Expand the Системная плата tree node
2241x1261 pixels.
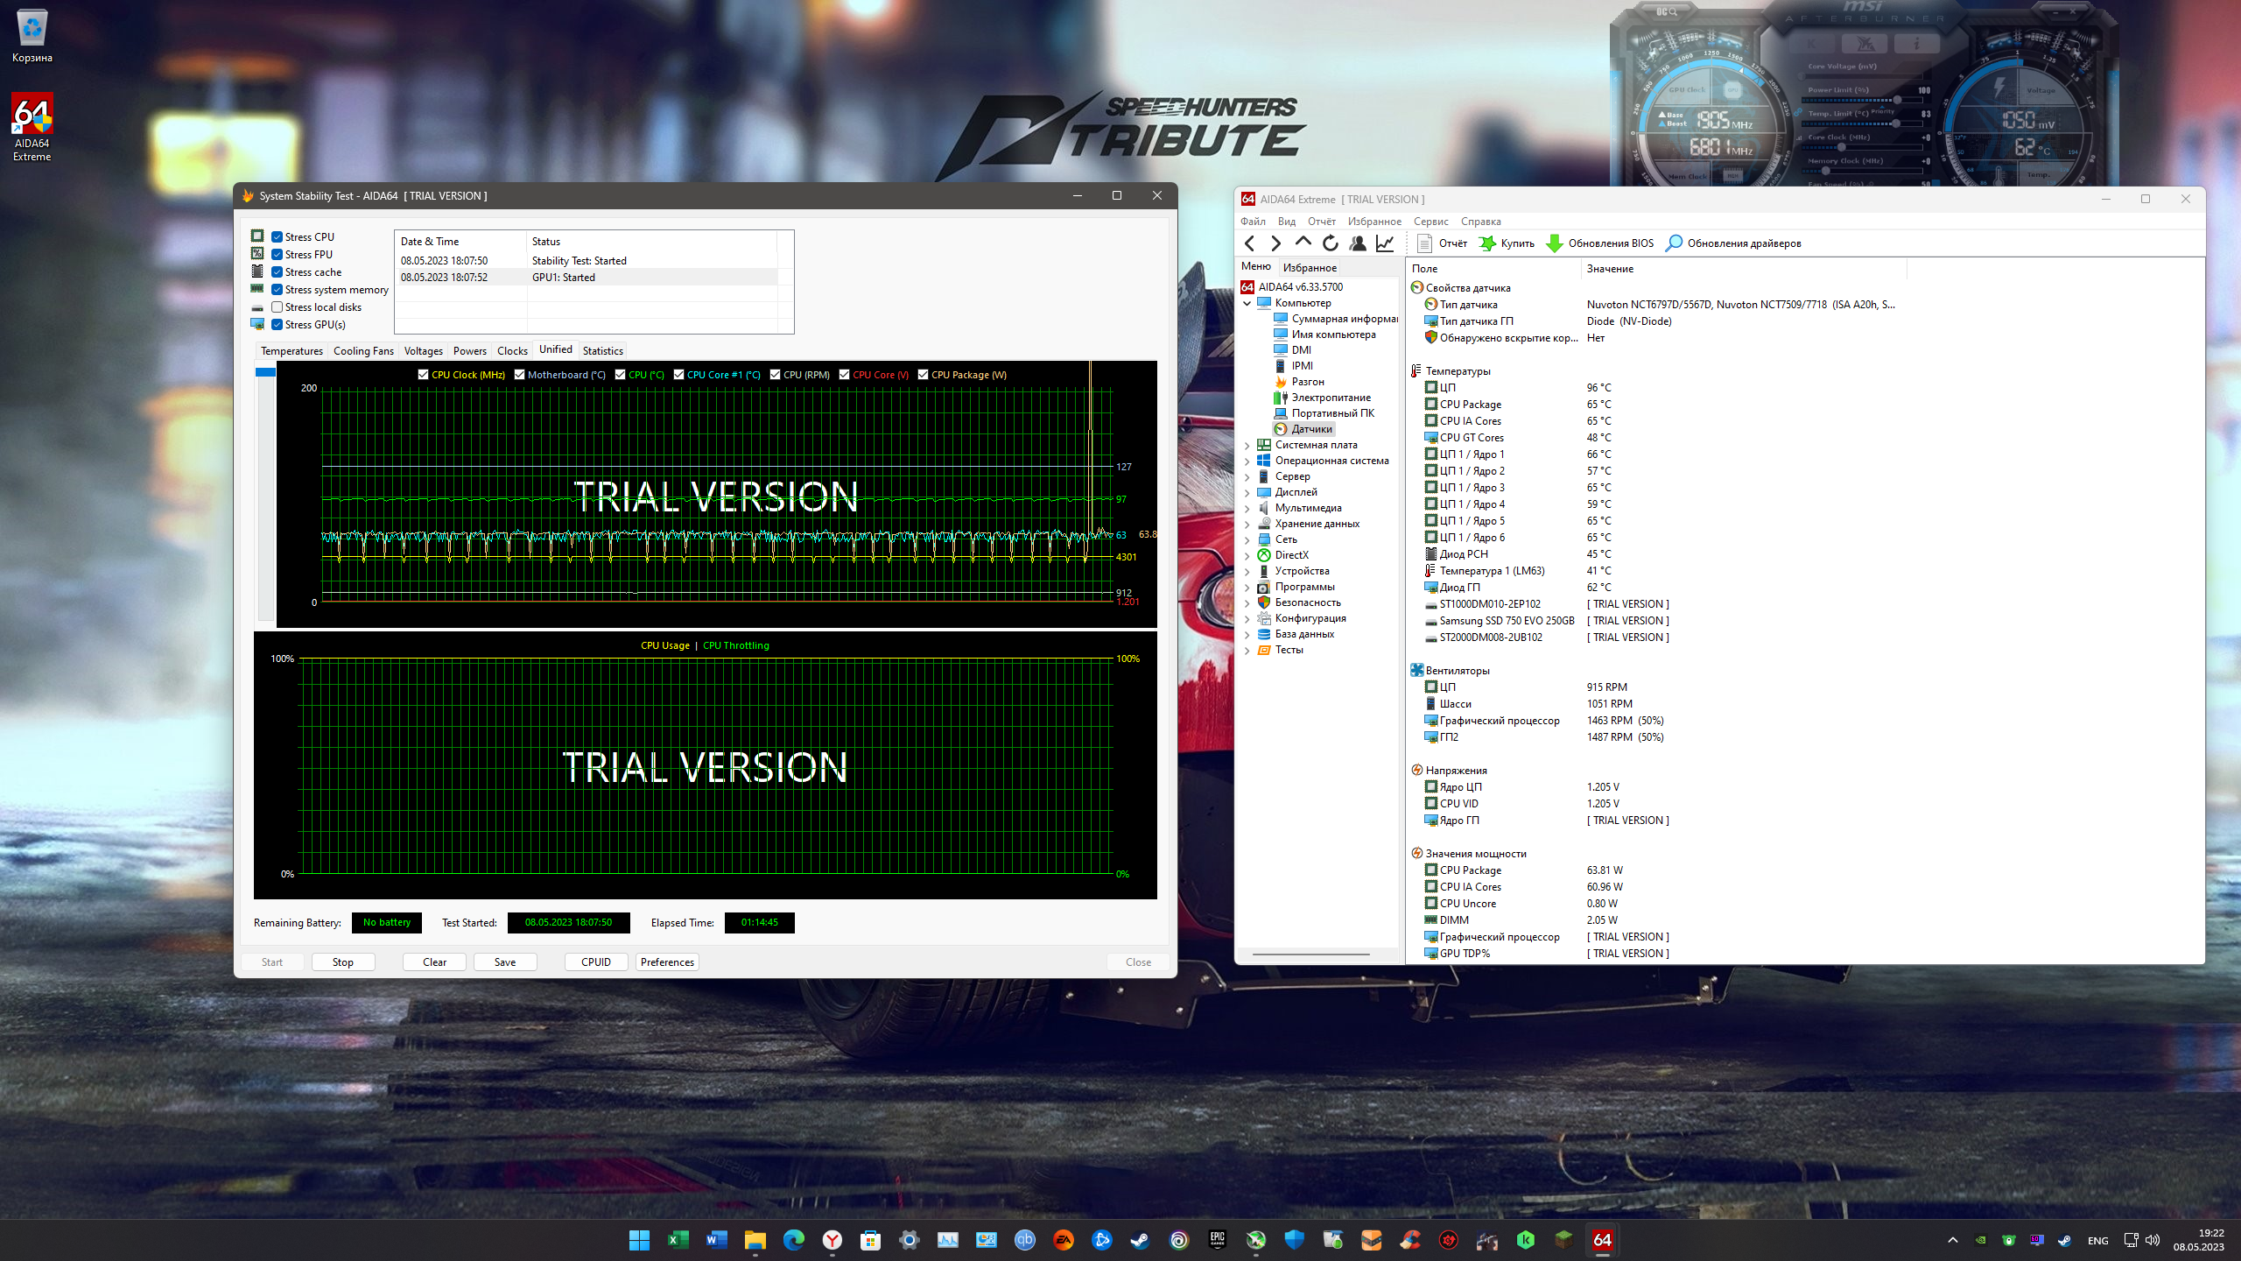pos(1247,445)
